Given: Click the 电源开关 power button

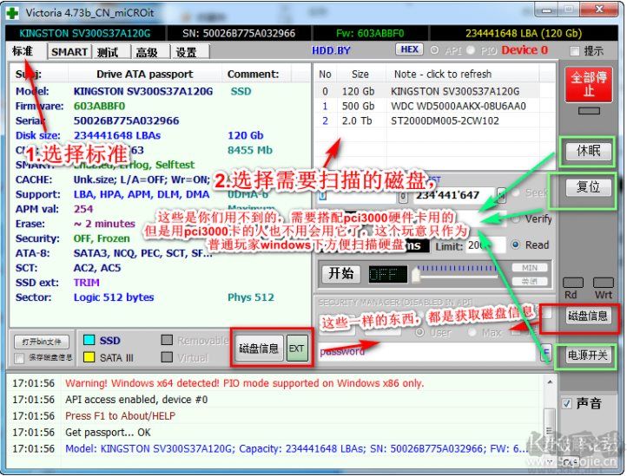Looking at the screenshot, I should click(588, 355).
